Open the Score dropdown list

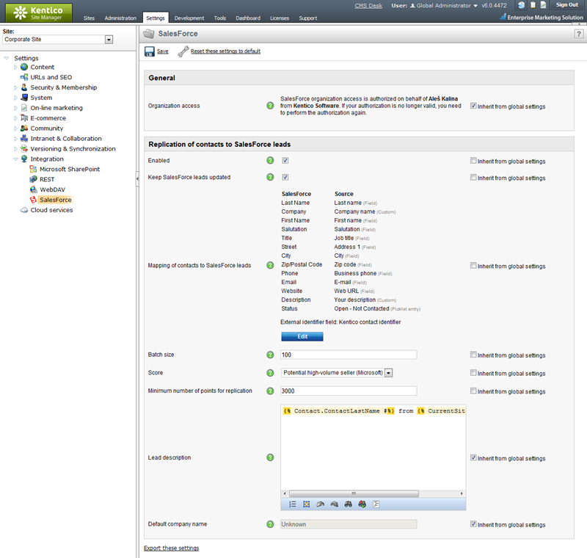[389, 373]
